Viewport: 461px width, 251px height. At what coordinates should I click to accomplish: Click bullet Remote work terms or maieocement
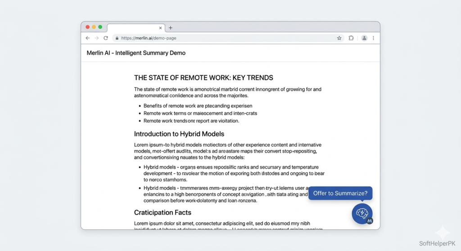click(x=200, y=113)
